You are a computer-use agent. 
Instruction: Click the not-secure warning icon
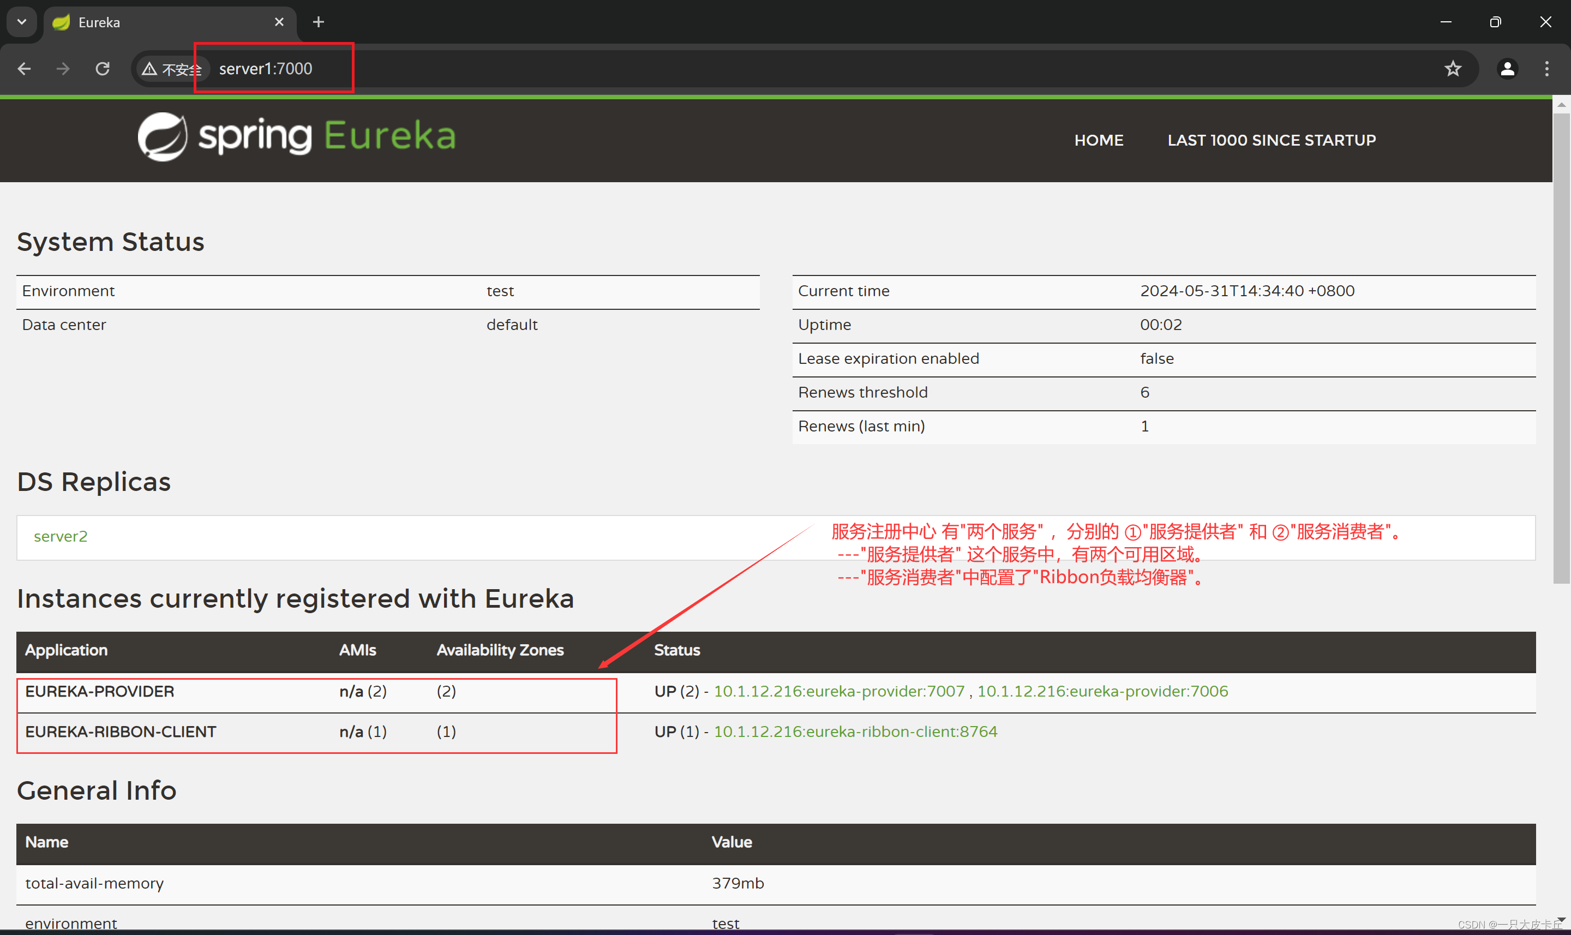point(149,69)
